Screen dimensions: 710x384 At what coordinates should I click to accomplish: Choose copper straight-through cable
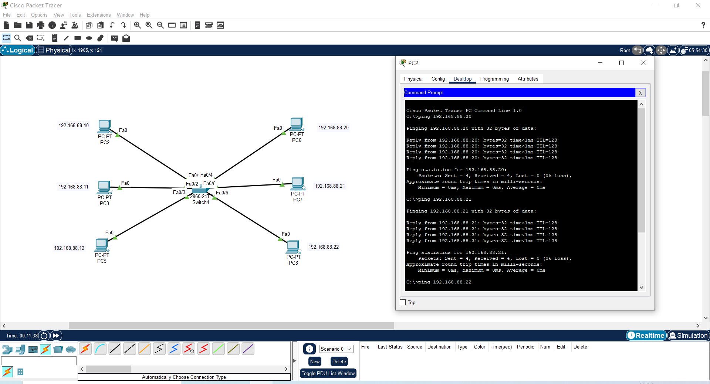[x=115, y=349]
